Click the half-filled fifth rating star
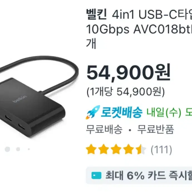The width and height of the screenshot is (192, 192). click(141, 149)
